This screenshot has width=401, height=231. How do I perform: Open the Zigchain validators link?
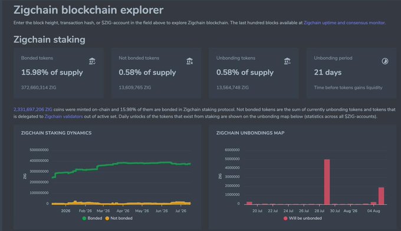coord(64,116)
